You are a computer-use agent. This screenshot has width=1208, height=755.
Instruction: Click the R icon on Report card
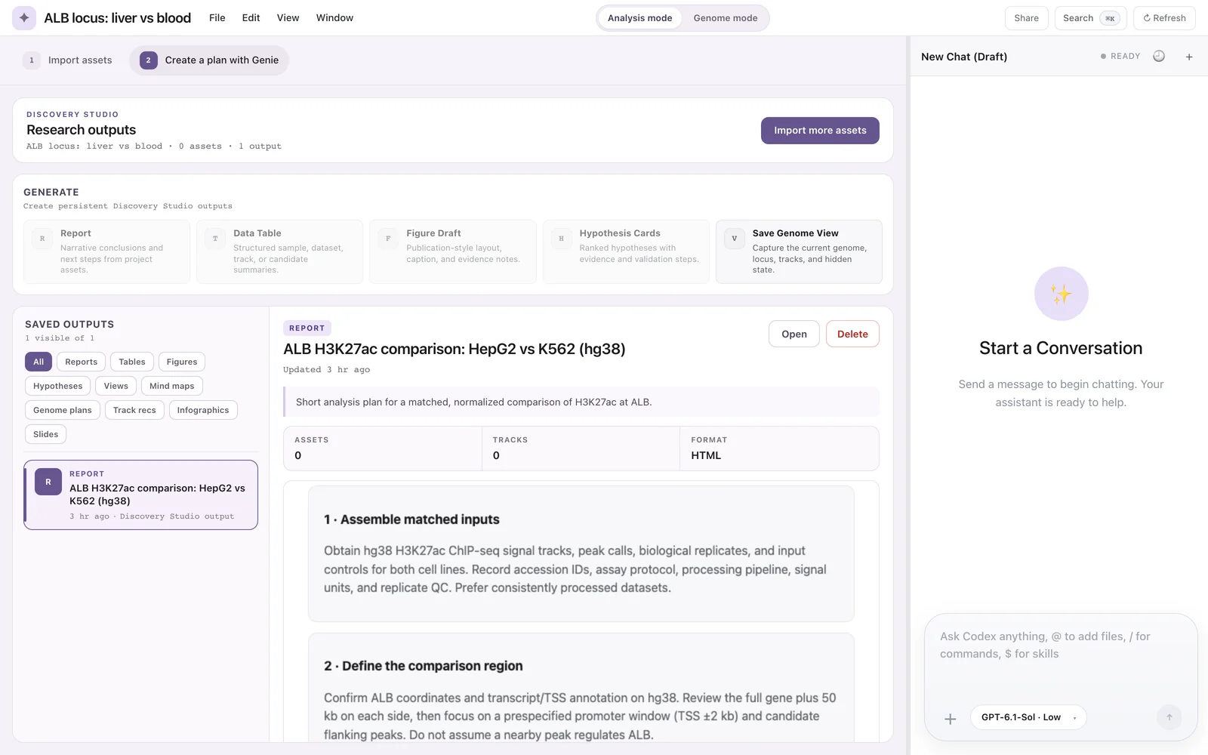pyautogui.click(x=42, y=239)
